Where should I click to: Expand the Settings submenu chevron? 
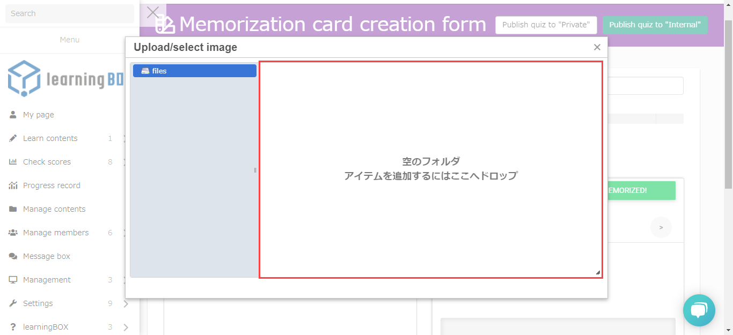tap(126, 304)
